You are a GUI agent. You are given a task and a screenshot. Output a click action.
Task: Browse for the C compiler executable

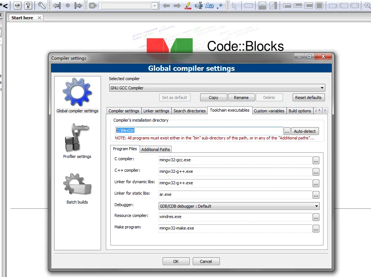[316, 161]
